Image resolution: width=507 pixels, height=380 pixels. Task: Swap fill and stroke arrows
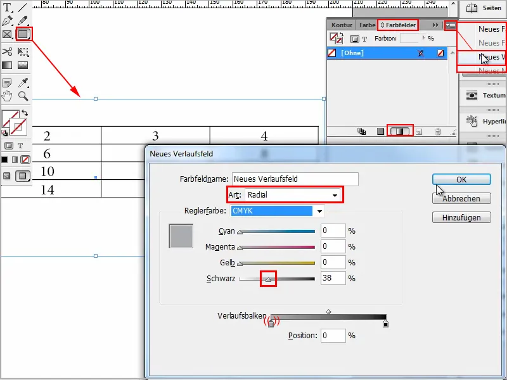(25, 113)
